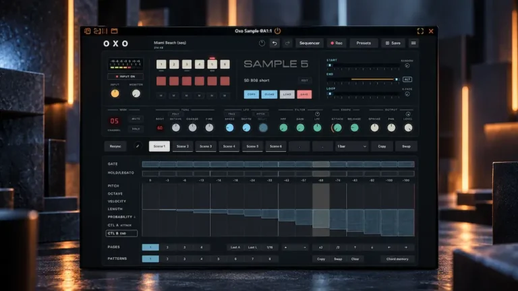Toggle the Rec record button
Image resolution: width=518 pixels, height=291 pixels.
point(337,43)
